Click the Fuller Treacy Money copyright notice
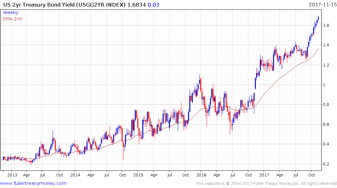The width and height of the screenshot is (337, 188). pyautogui.click(x=266, y=184)
